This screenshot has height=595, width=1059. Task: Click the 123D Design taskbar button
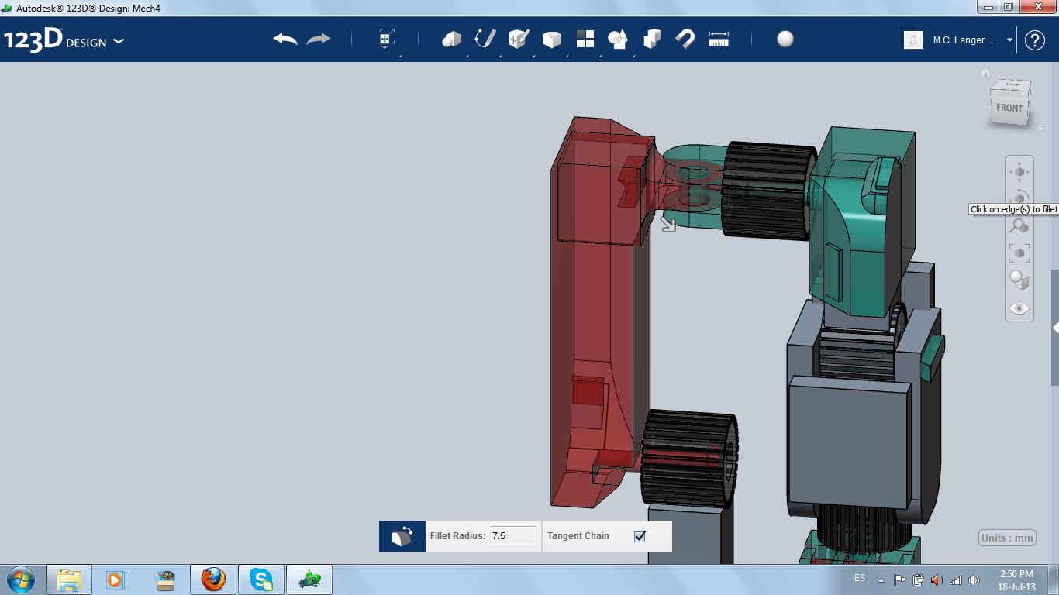tap(309, 580)
